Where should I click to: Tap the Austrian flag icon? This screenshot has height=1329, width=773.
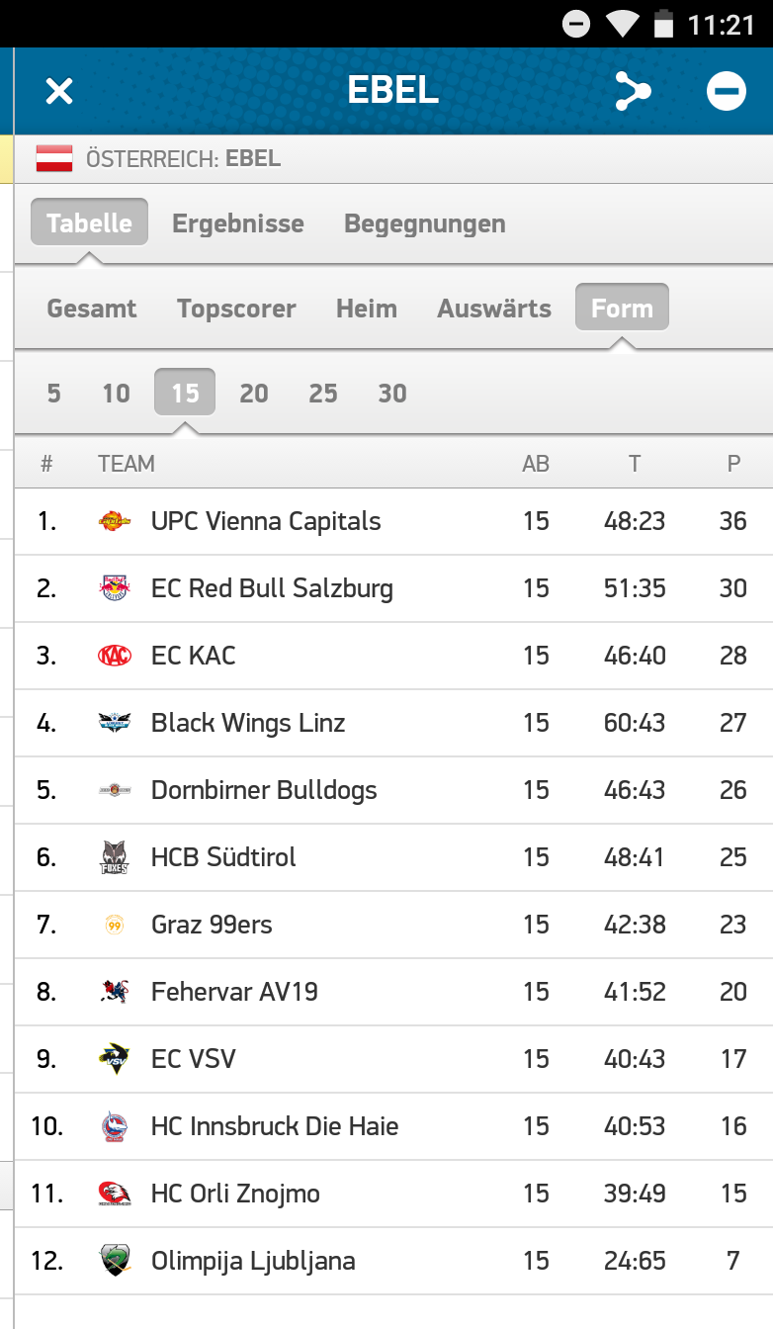pyautogui.click(x=54, y=158)
